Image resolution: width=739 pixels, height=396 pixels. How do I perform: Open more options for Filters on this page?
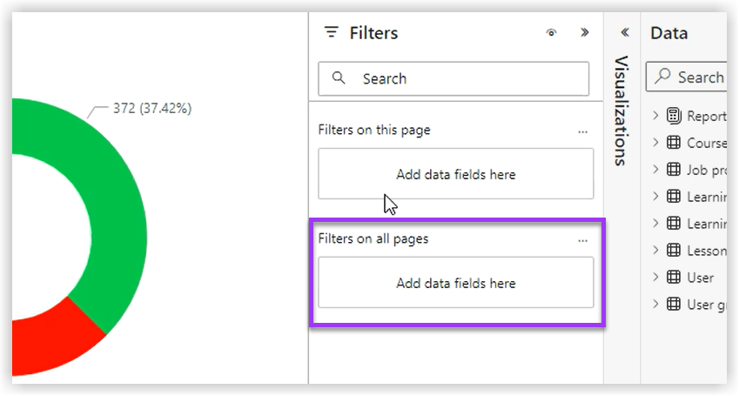pyautogui.click(x=582, y=131)
